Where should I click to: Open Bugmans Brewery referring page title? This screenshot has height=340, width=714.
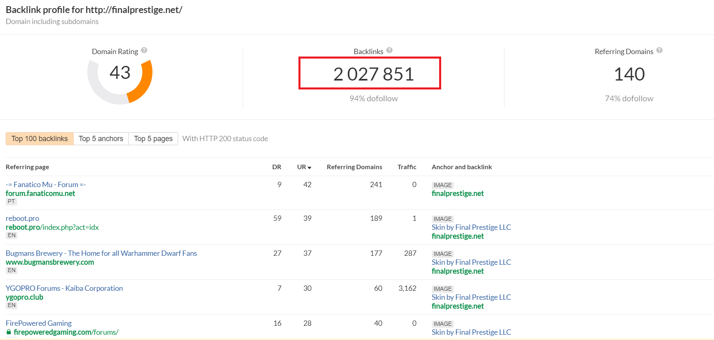click(101, 253)
